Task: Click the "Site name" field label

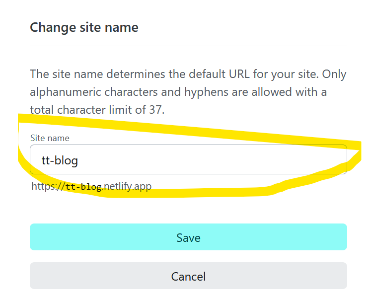Action: (x=50, y=138)
